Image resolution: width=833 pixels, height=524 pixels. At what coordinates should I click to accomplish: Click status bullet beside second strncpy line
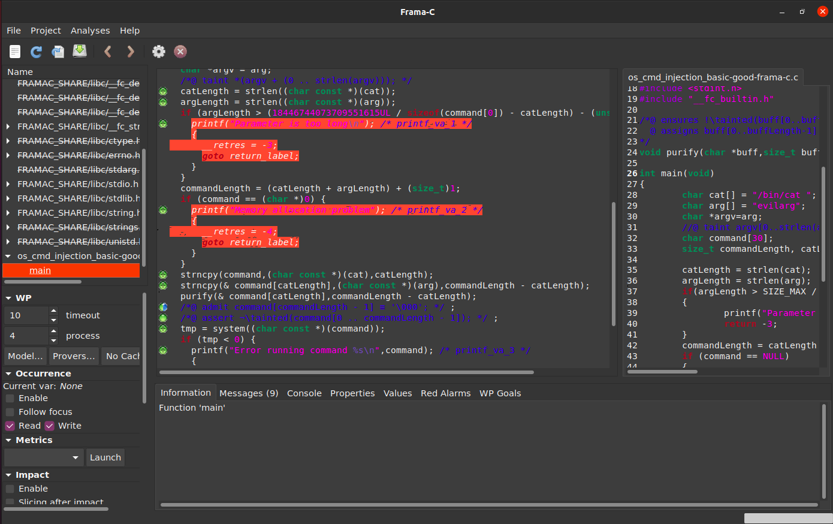163,286
